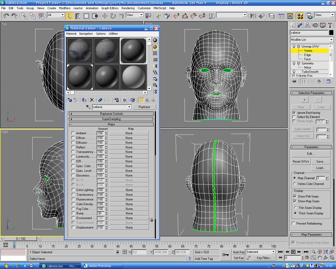
Task: Open the Modifiers menu
Action: [x=65, y=8]
